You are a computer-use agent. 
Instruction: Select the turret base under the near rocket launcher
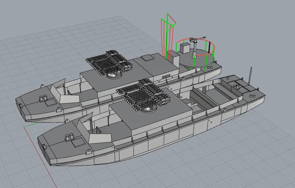pos(149,109)
